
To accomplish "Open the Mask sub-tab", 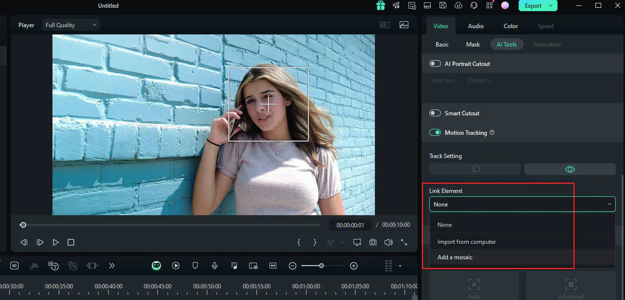I will (x=473, y=45).
